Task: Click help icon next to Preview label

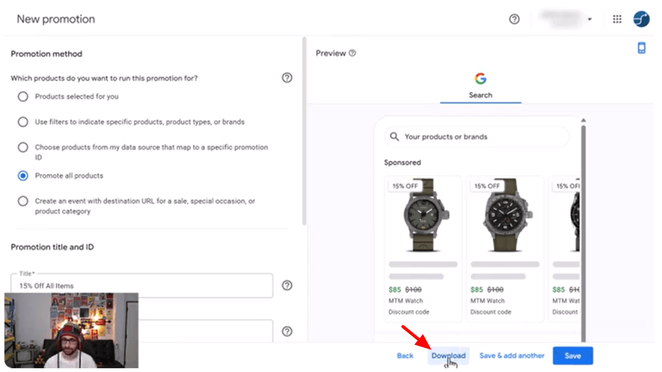Action: click(352, 53)
